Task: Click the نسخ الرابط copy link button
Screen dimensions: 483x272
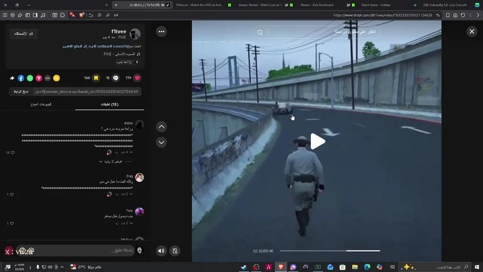Action: 21,91
